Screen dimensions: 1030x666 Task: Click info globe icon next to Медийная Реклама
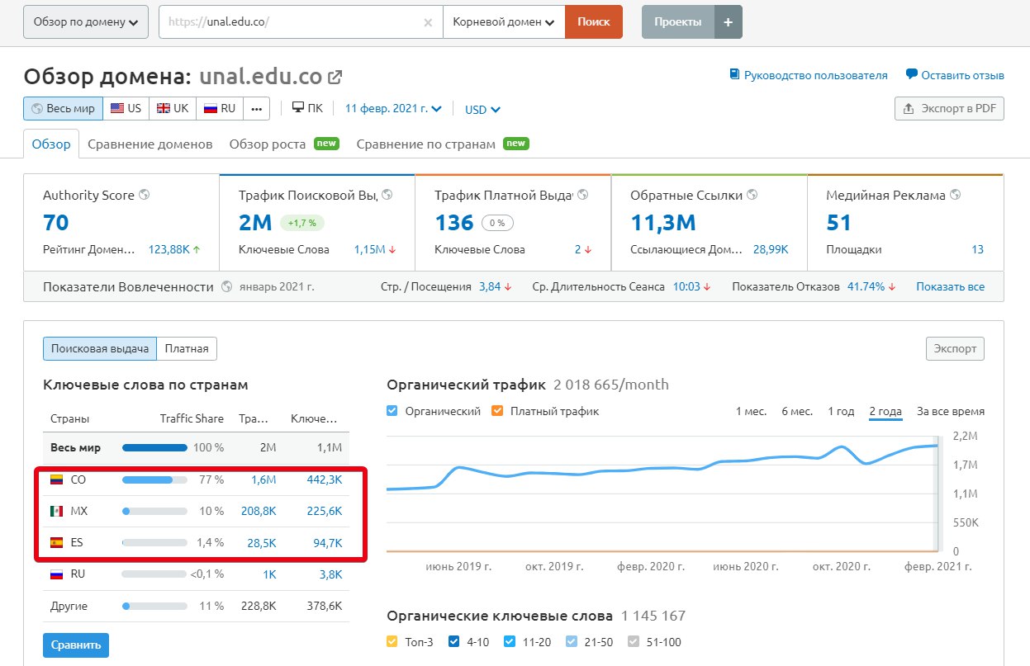click(x=956, y=196)
